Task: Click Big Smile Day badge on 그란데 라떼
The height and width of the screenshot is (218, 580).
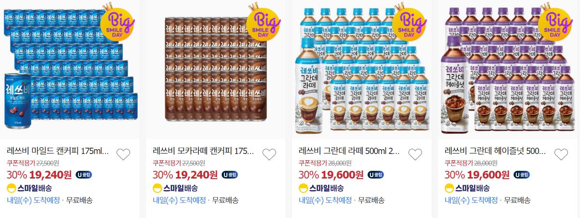Action: [x=409, y=22]
